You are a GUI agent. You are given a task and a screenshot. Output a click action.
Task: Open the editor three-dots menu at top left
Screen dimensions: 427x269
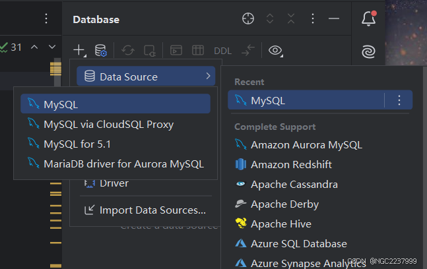pyautogui.click(x=46, y=18)
